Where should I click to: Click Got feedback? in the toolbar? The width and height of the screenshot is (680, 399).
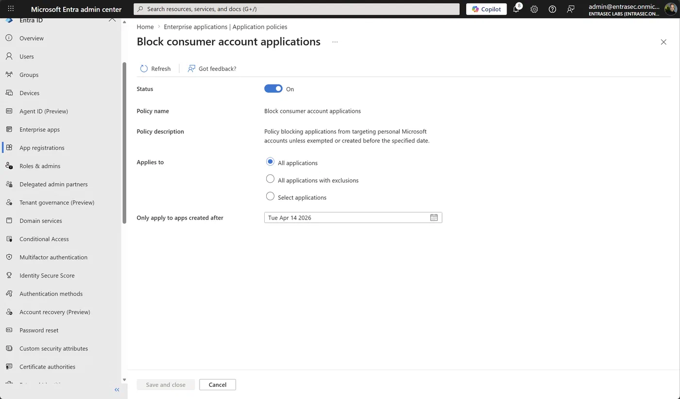click(212, 69)
